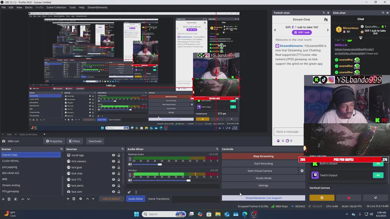Open File Explorer from taskbar
390x219 pixels.
(x=218, y=214)
